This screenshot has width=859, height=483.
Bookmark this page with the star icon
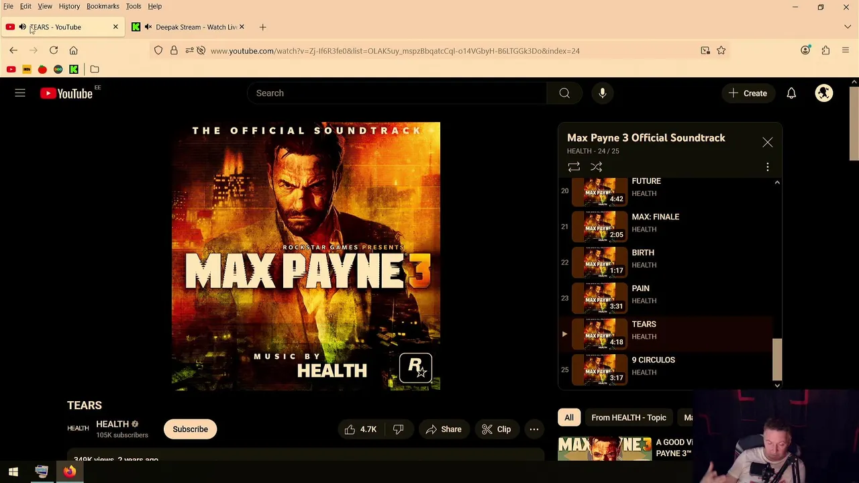[x=721, y=50]
